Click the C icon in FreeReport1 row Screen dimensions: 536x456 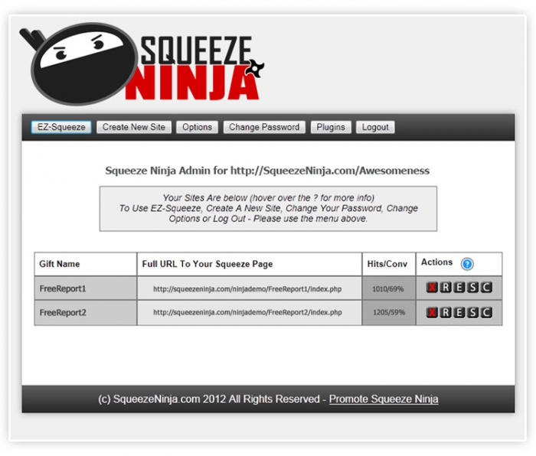point(486,287)
